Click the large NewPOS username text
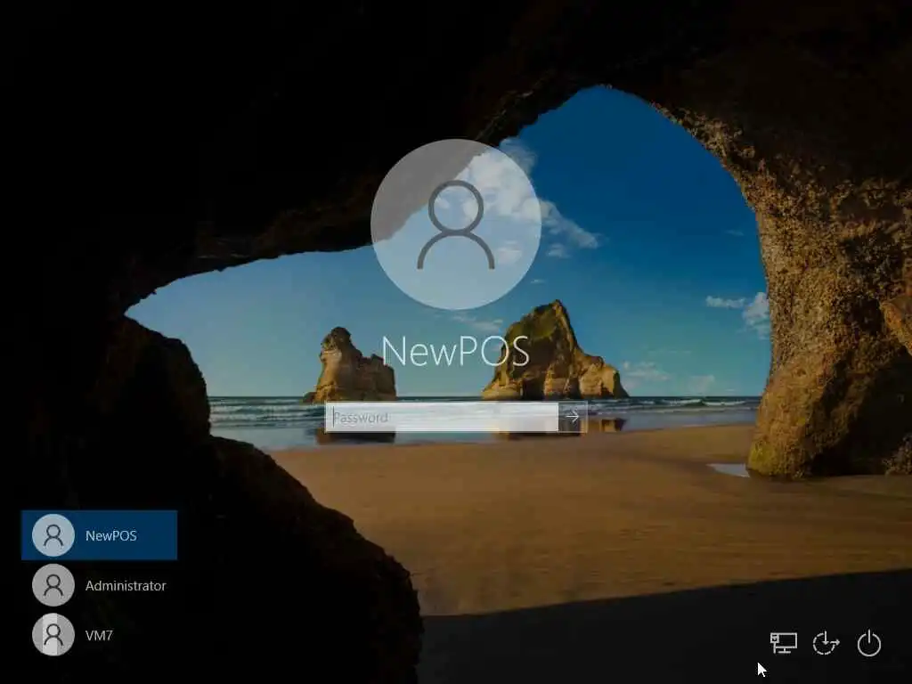 455,351
